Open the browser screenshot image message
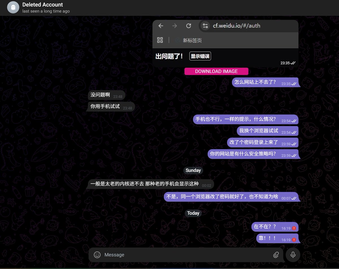 (225, 43)
